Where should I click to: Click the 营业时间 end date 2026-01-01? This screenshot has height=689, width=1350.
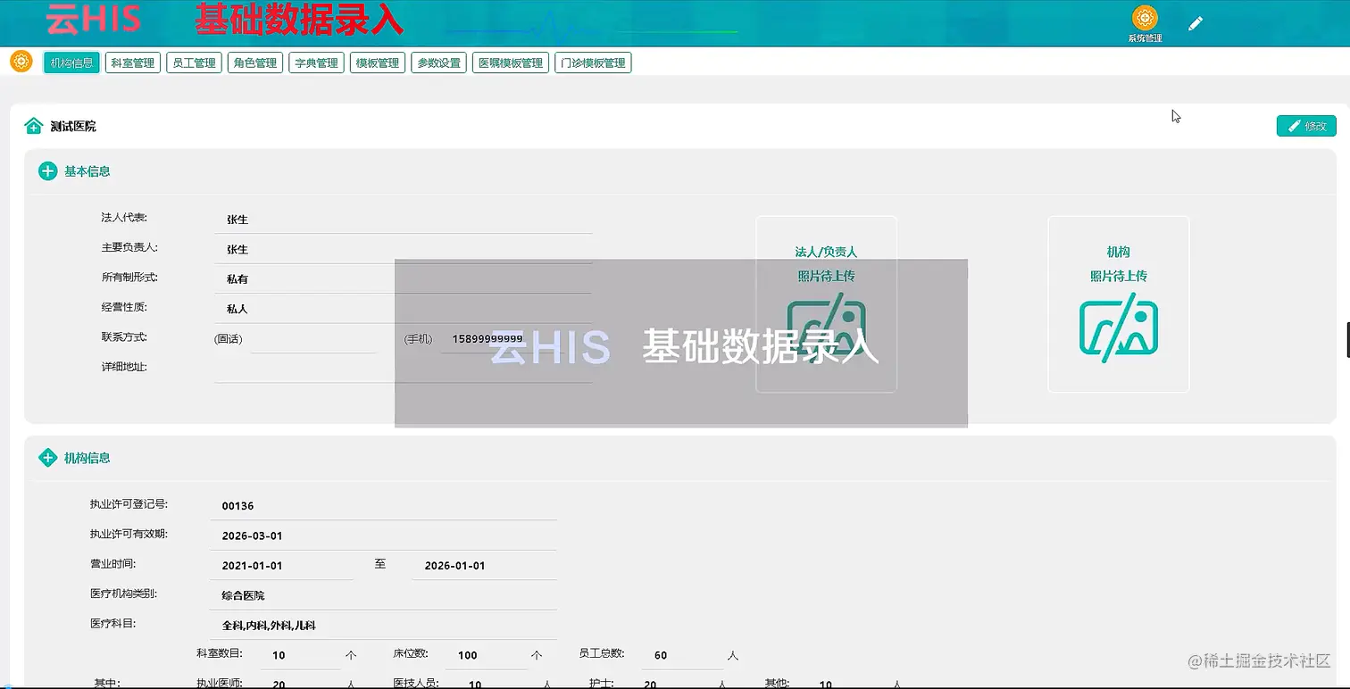(485, 566)
